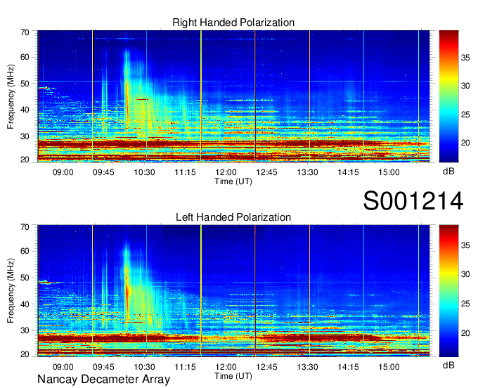Click 11:15 tick on Left Handed time axis
Screen dimensions: 478x388
(185, 367)
